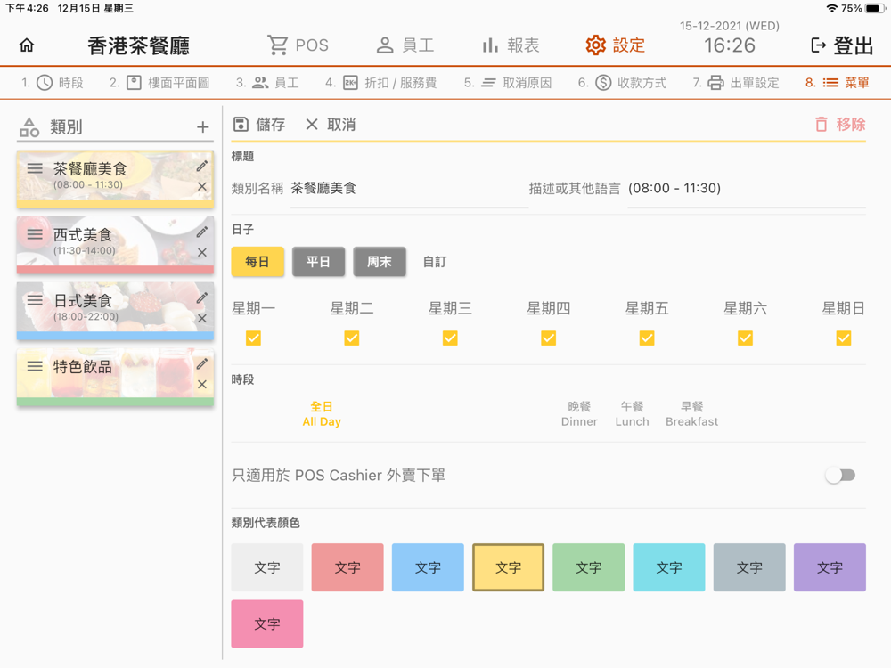Open step 8 菜單 tab
The height and width of the screenshot is (668, 891).
point(837,83)
